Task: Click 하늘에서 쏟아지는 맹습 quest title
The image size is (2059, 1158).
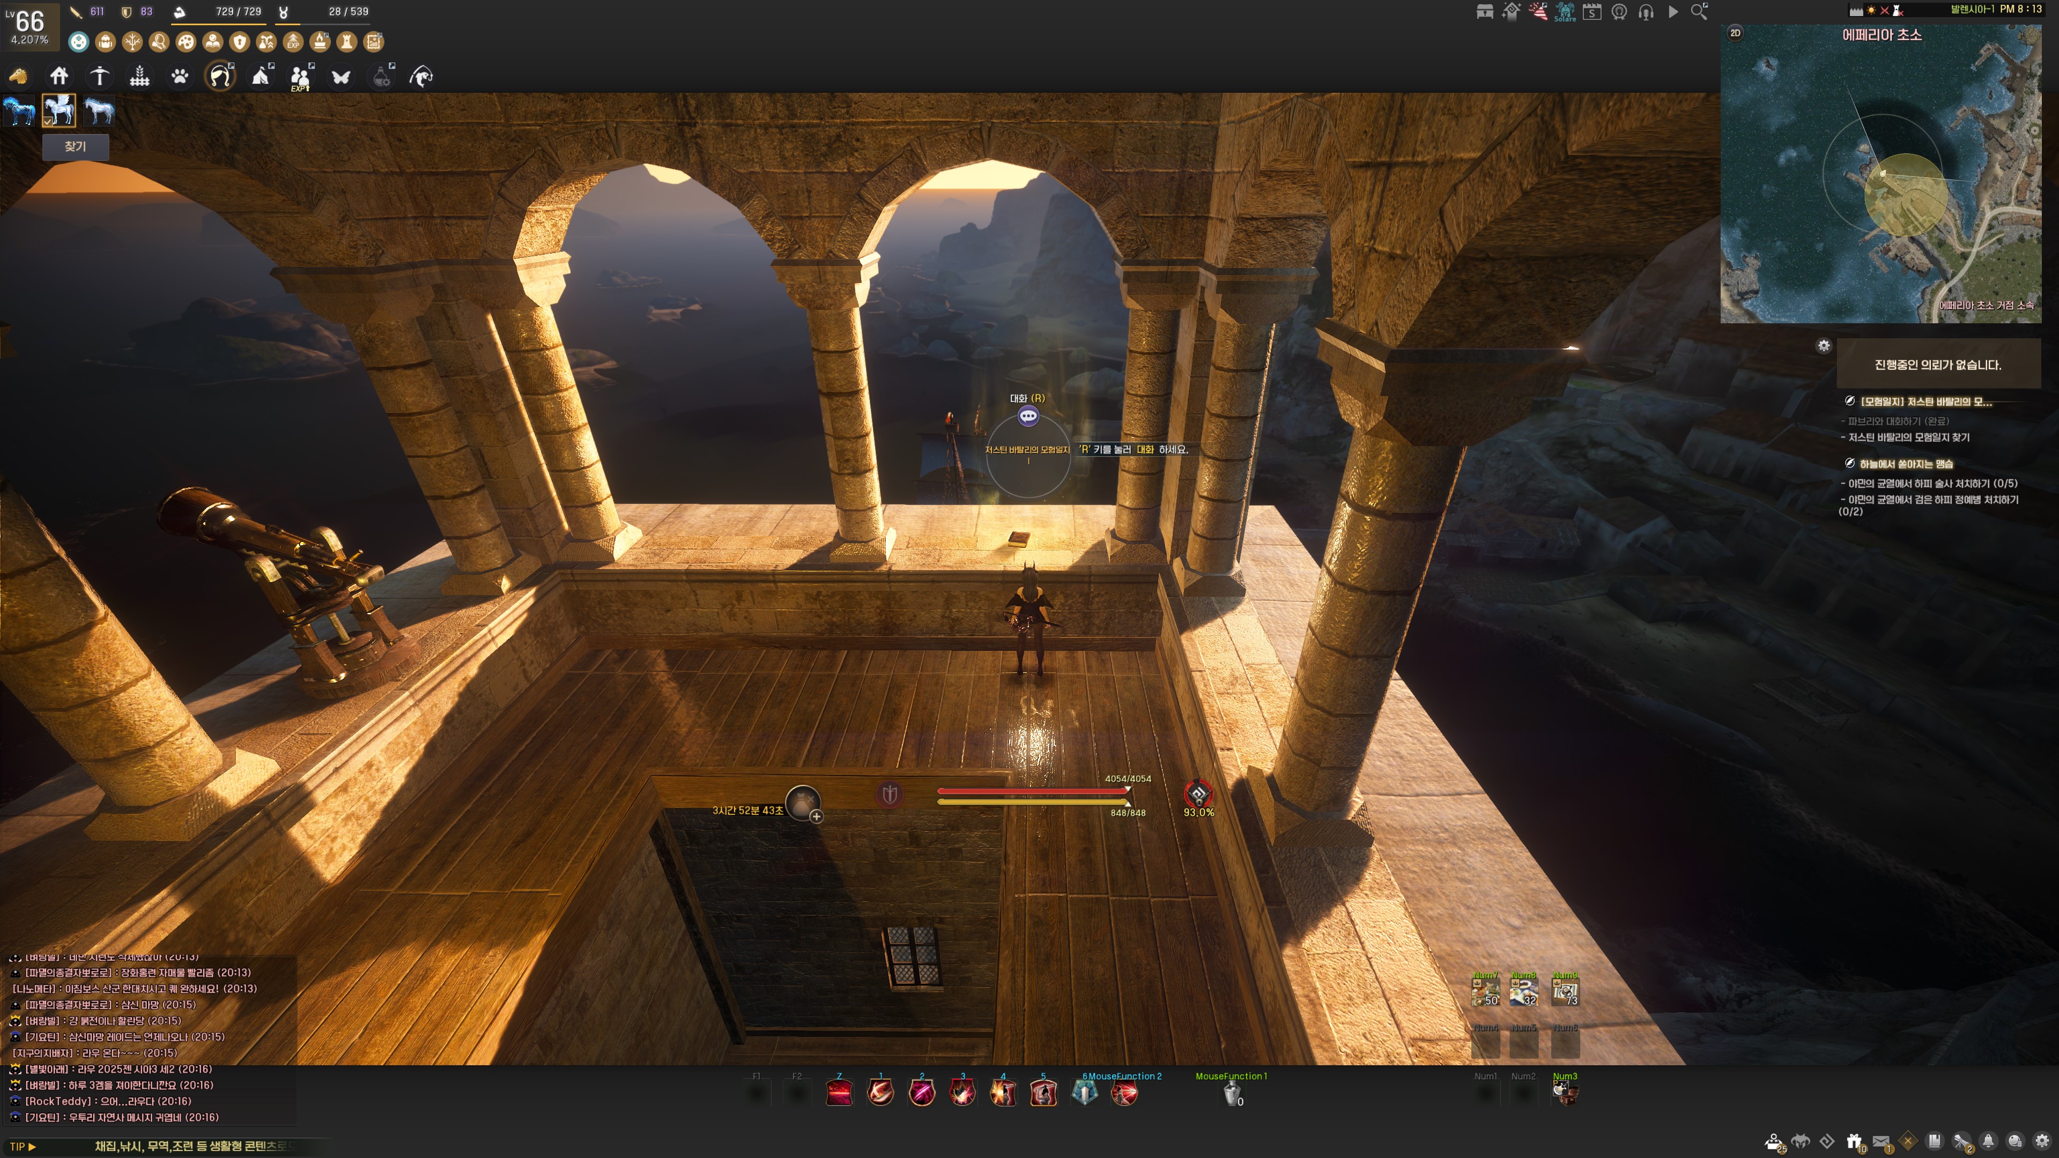Action: tap(1906, 464)
